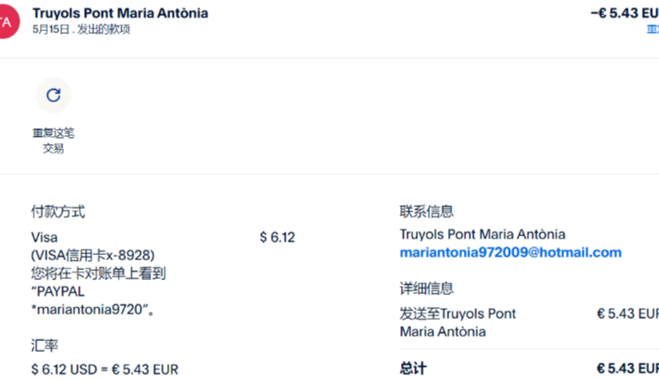Click the 发送至Truyols Pont Maria Antònia detail line
659x381 pixels.
(x=458, y=322)
